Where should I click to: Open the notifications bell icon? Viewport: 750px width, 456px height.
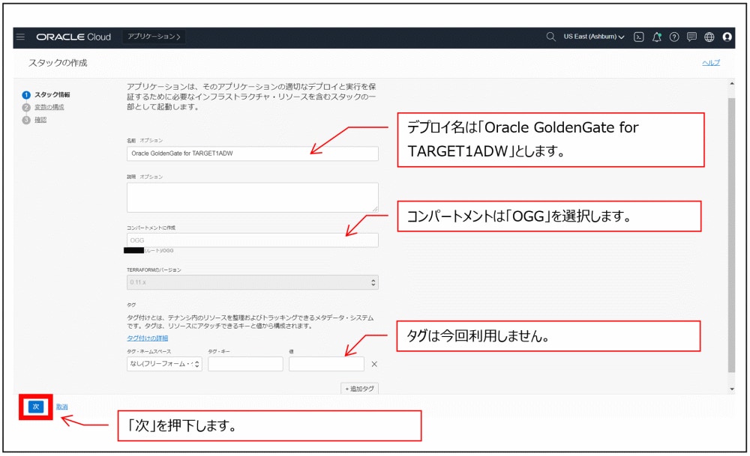tap(657, 37)
